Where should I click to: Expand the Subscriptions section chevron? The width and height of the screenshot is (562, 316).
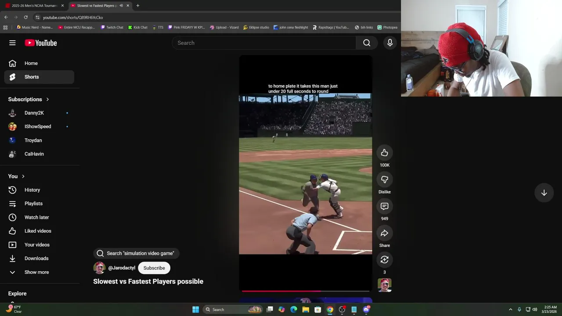point(47,99)
